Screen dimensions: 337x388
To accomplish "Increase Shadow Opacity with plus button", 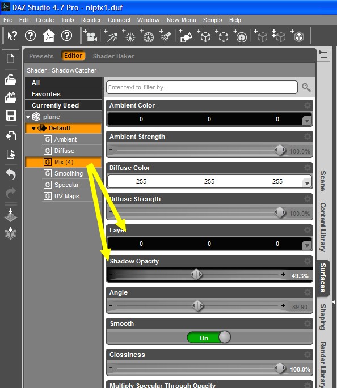I will pos(283,274).
